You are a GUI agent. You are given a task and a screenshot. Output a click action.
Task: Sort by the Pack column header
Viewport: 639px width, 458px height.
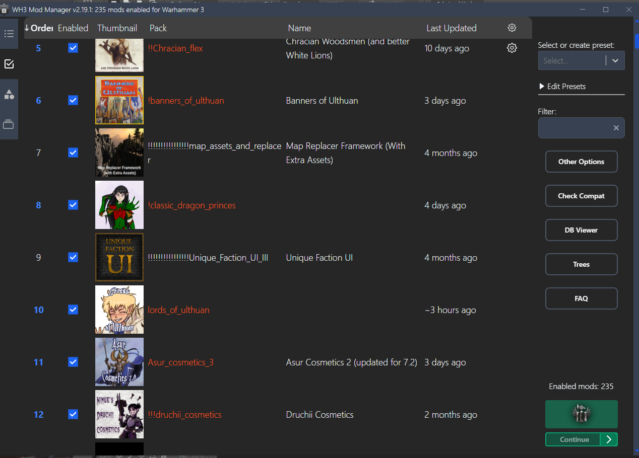[x=158, y=28]
